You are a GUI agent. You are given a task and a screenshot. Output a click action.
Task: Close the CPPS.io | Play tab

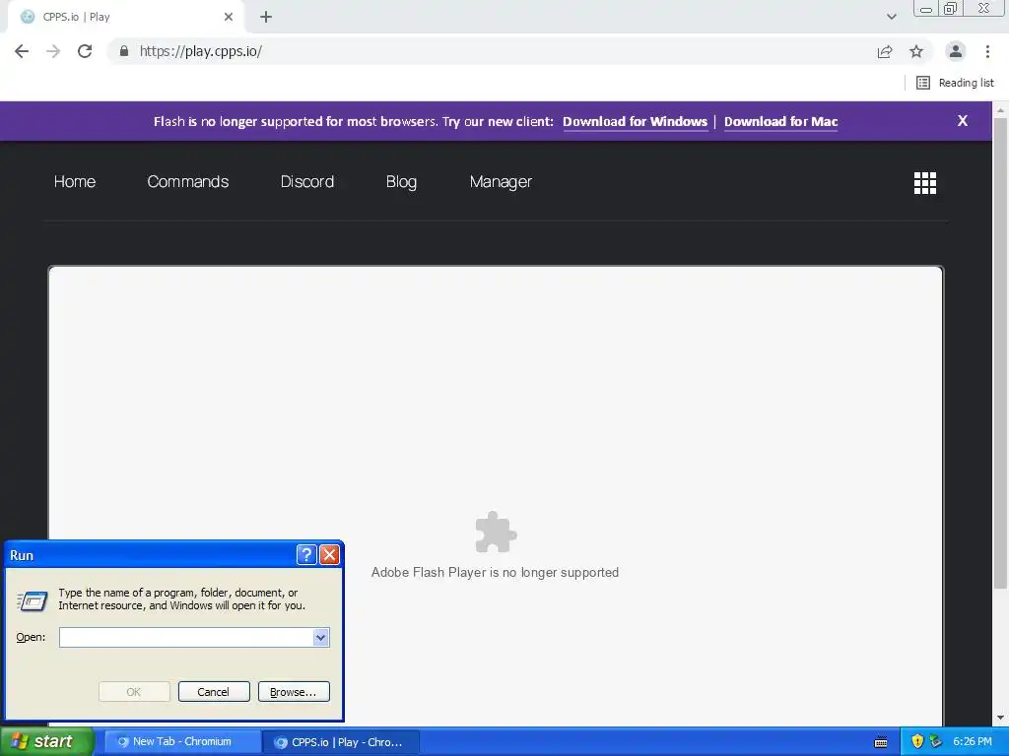pos(229,17)
